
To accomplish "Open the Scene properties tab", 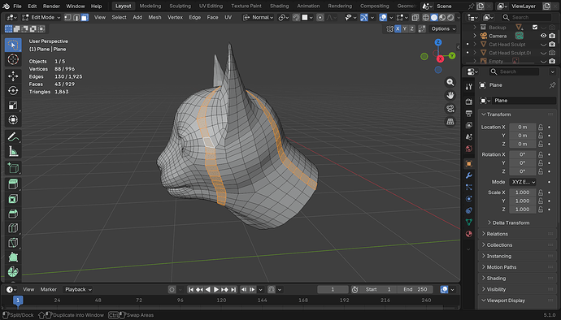I will coord(468,137).
